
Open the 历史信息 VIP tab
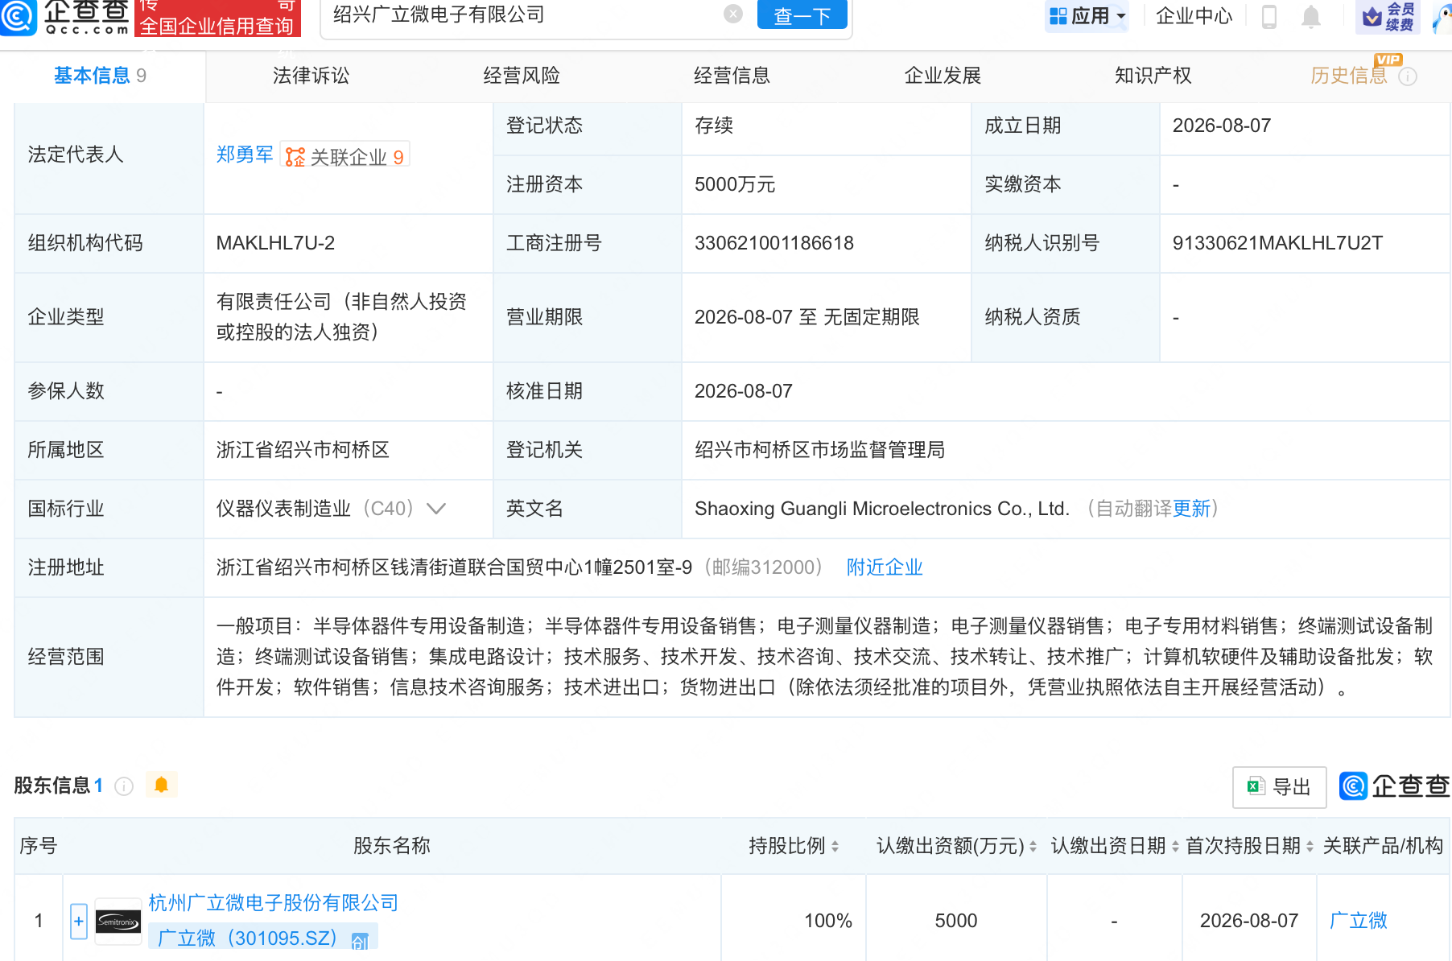[x=1349, y=76]
